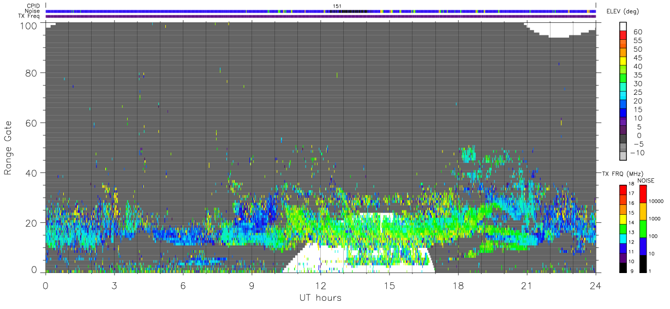Click the '21' tick on UT hours axis
This screenshot has height=309, width=670.
click(527, 285)
